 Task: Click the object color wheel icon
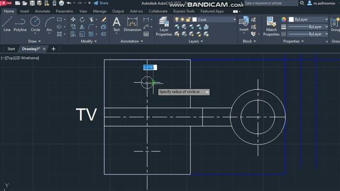[x=283, y=20]
